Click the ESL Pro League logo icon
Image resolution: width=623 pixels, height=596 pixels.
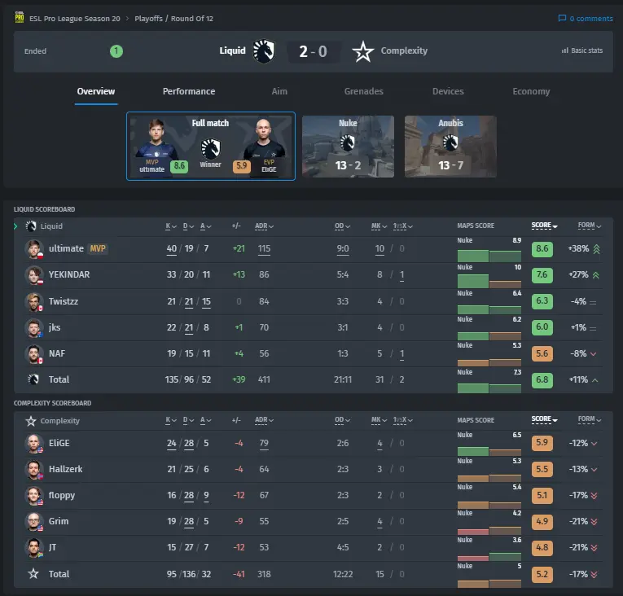click(19, 17)
